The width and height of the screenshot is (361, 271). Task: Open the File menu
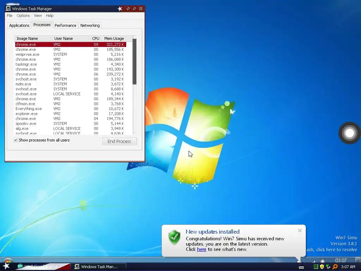(10, 16)
